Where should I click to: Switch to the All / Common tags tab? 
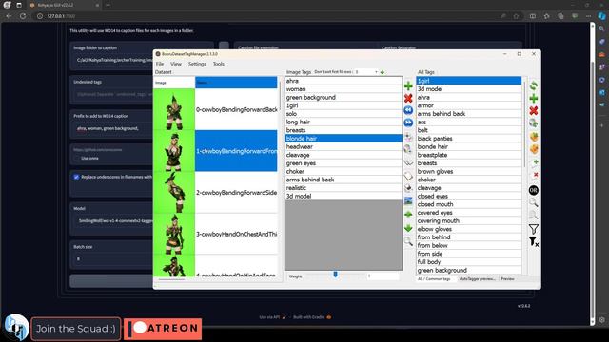[x=434, y=278]
